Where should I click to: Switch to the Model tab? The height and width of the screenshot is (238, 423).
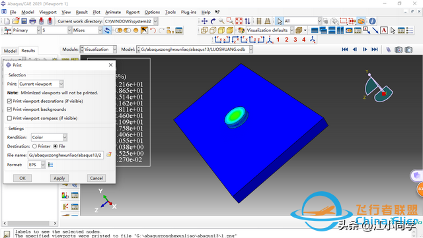pos(10,51)
